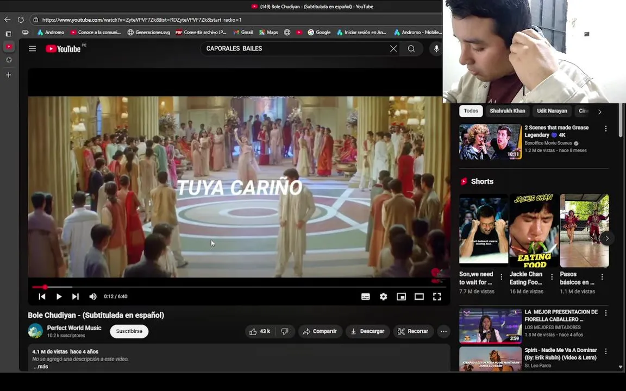Share the video with Compartir

320,331
